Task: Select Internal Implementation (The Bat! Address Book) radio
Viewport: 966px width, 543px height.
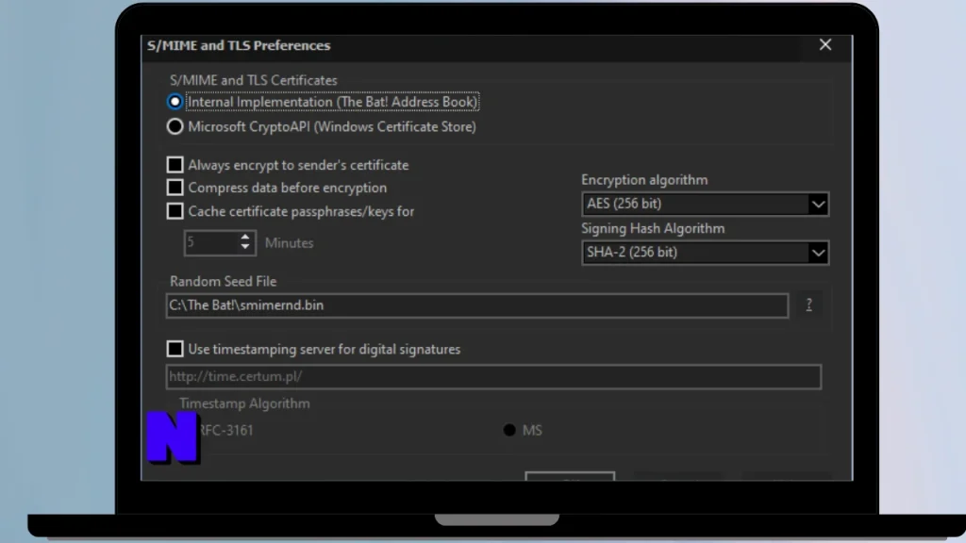Action: 175,102
